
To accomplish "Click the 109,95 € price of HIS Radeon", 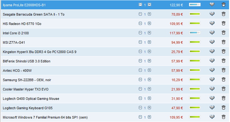I will pos(176,24).
